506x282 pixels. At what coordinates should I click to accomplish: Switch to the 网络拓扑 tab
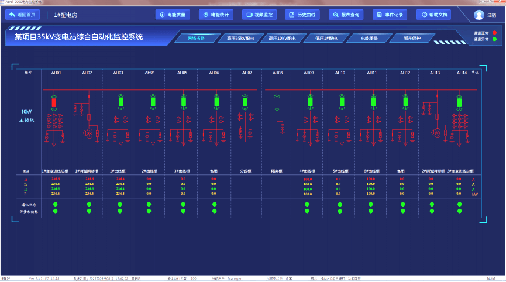[x=196, y=39]
